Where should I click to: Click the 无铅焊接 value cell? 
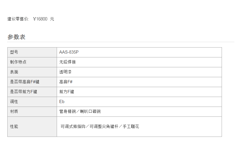click(x=139, y=62)
